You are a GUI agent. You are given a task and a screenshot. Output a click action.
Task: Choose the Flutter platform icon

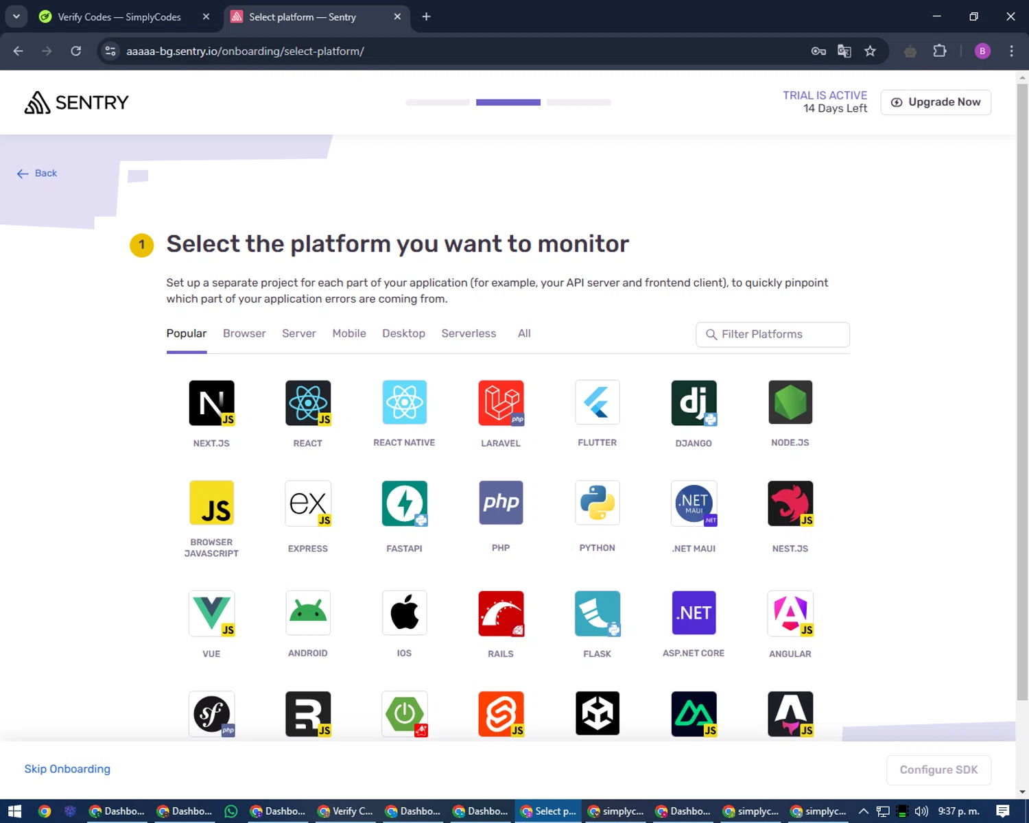(x=598, y=402)
